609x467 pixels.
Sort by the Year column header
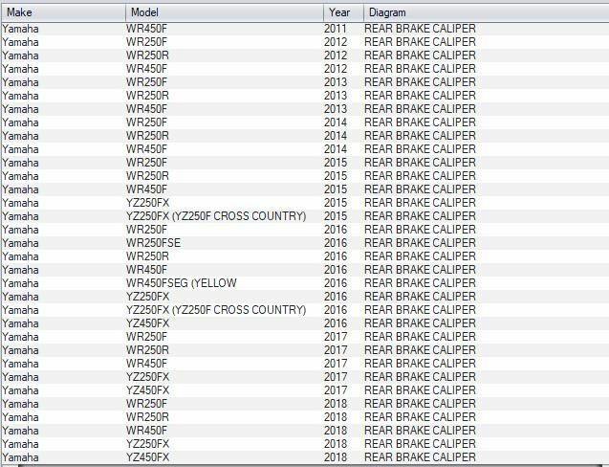pyautogui.click(x=343, y=12)
